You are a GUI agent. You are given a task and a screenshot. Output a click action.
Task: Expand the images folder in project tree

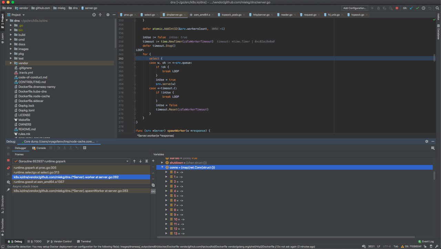(11, 49)
